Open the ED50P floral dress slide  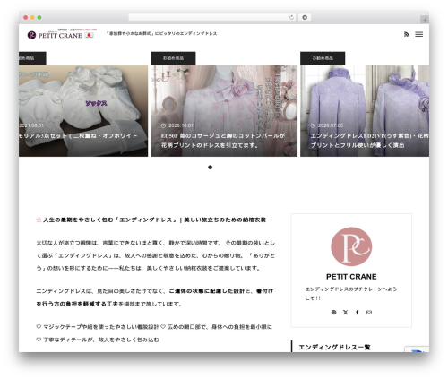(x=224, y=110)
